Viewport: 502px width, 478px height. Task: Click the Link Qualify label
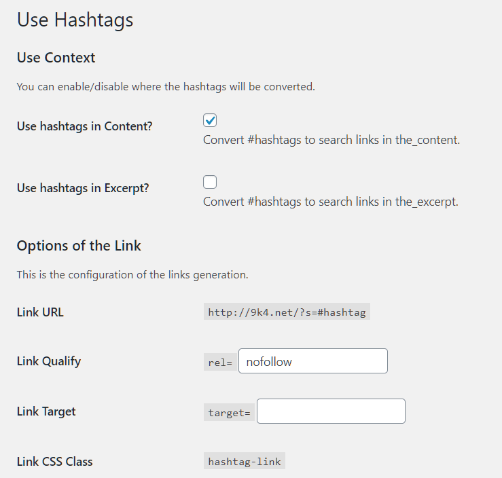point(48,361)
